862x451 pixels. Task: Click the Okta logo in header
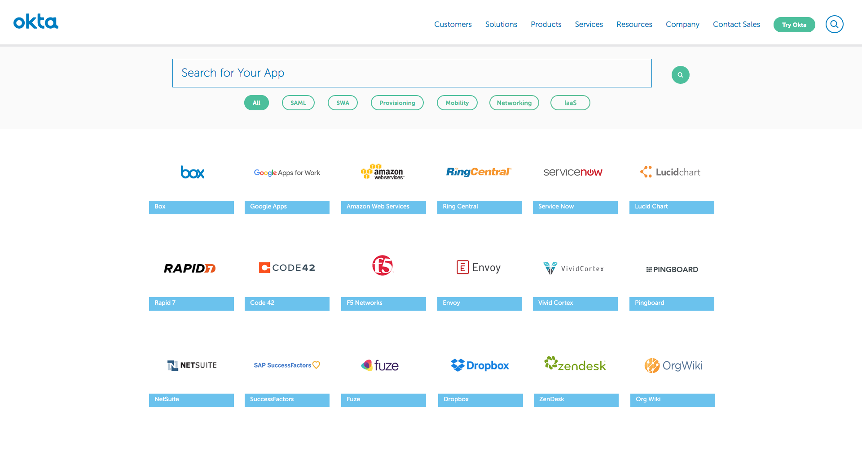pyautogui.click(x=36, y=22)
